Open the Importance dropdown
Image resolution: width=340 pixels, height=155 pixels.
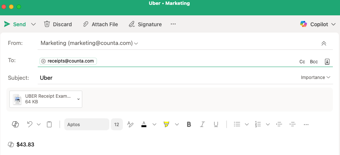point(316,77)
